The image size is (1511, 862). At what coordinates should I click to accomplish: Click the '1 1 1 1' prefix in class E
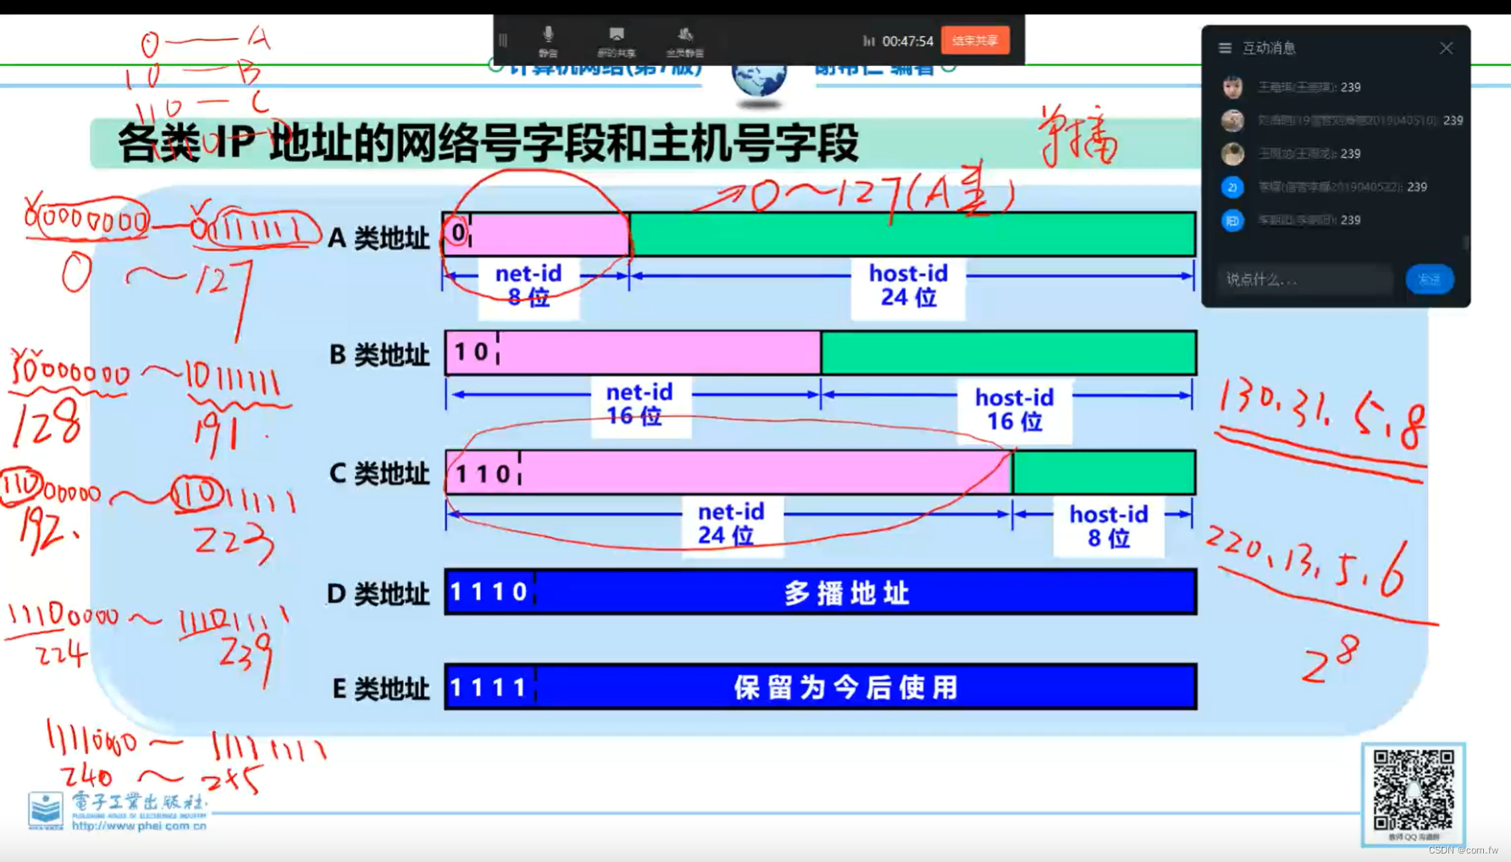(490, 687)
